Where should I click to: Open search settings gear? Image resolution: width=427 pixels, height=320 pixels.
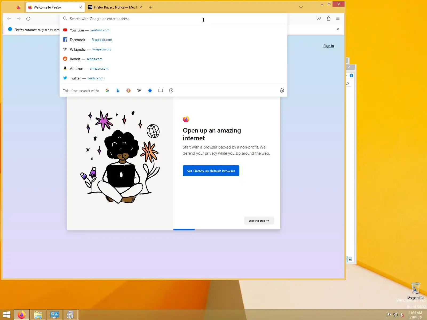pyautogui.click(x=282, y=90)
